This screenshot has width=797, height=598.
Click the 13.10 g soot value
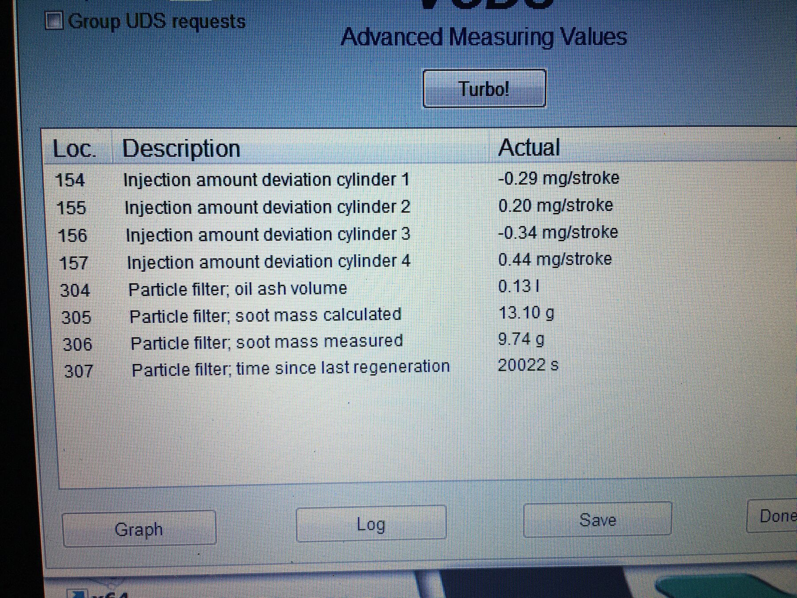(x=526, y=313)
